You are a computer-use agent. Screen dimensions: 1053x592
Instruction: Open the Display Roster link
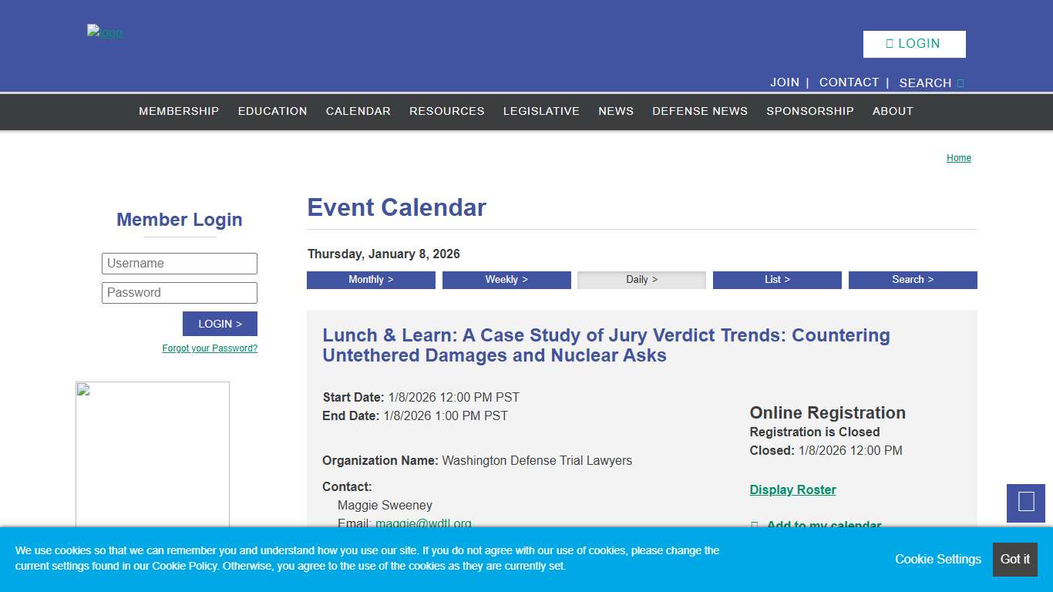[x=792, y=489]
